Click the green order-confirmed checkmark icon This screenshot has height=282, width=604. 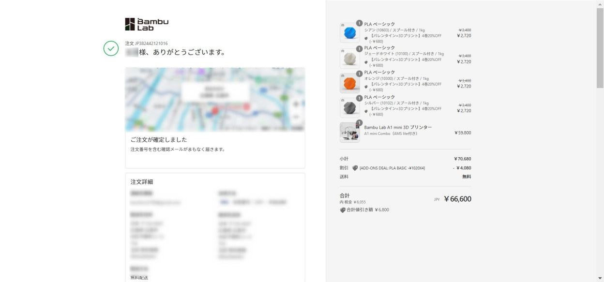click(111, 48)
